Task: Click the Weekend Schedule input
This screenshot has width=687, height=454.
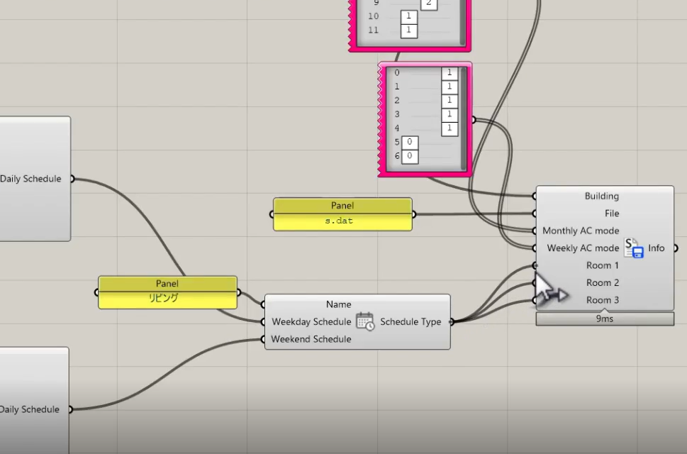Action: [311, 339]
